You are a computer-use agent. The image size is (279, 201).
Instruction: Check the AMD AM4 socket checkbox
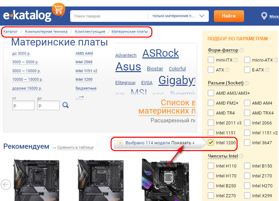click(247, 103)
